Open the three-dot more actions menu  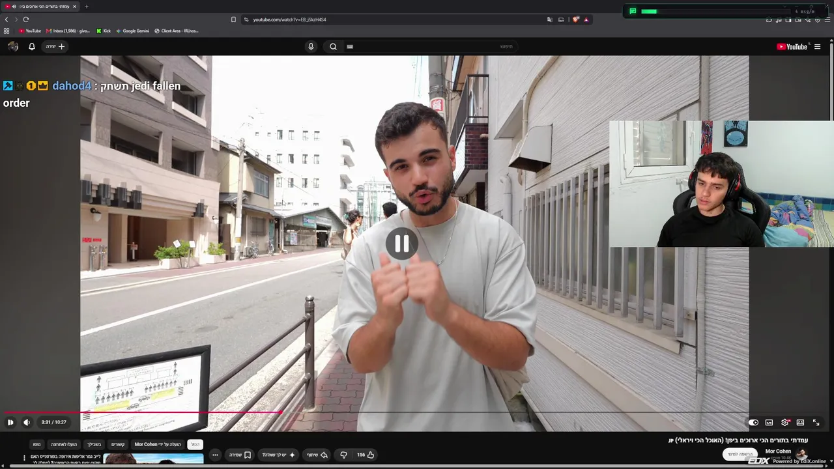click(x=215, y=455)
